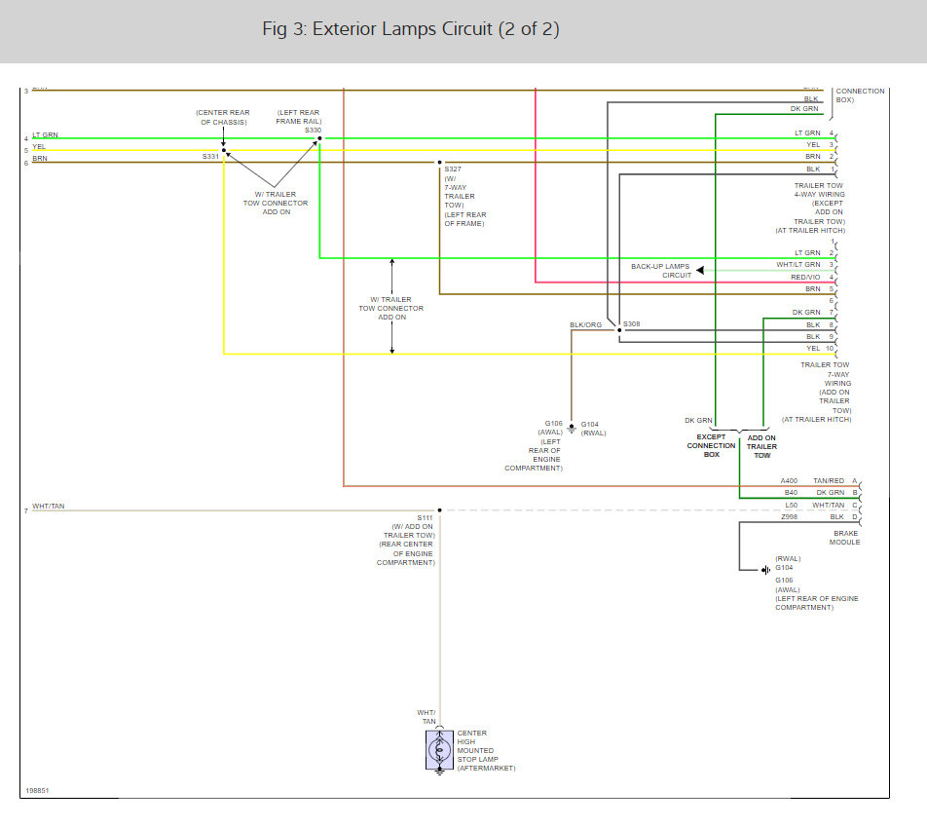Click the 'YEL' label at 7-way pin 10
The width and height of the screenshot is (927, 829).
(813, 349)
